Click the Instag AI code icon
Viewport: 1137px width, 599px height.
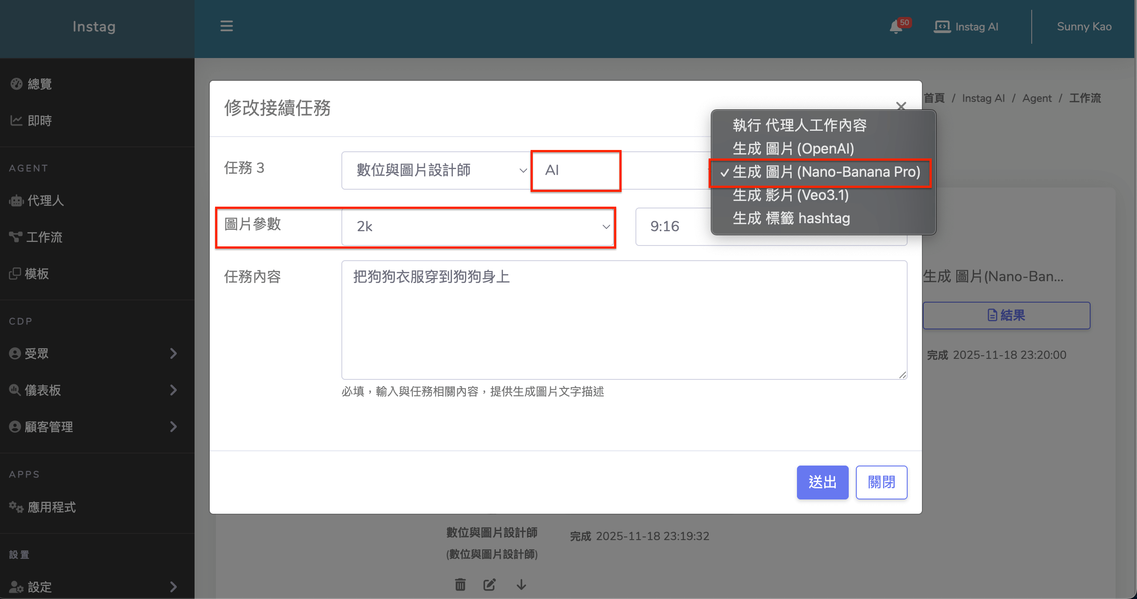[942, 27]
